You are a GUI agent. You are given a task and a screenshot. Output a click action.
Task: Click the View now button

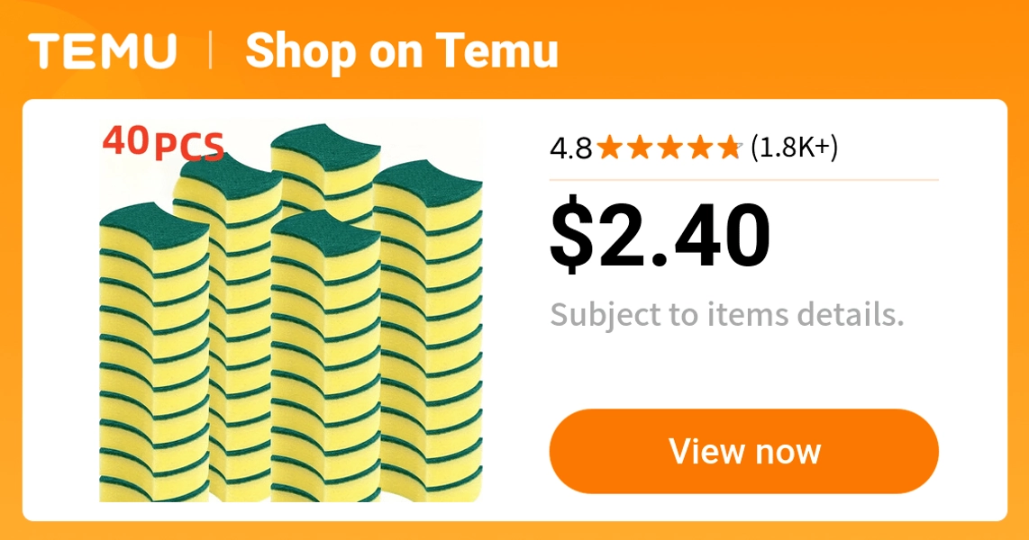coord(743,451)
